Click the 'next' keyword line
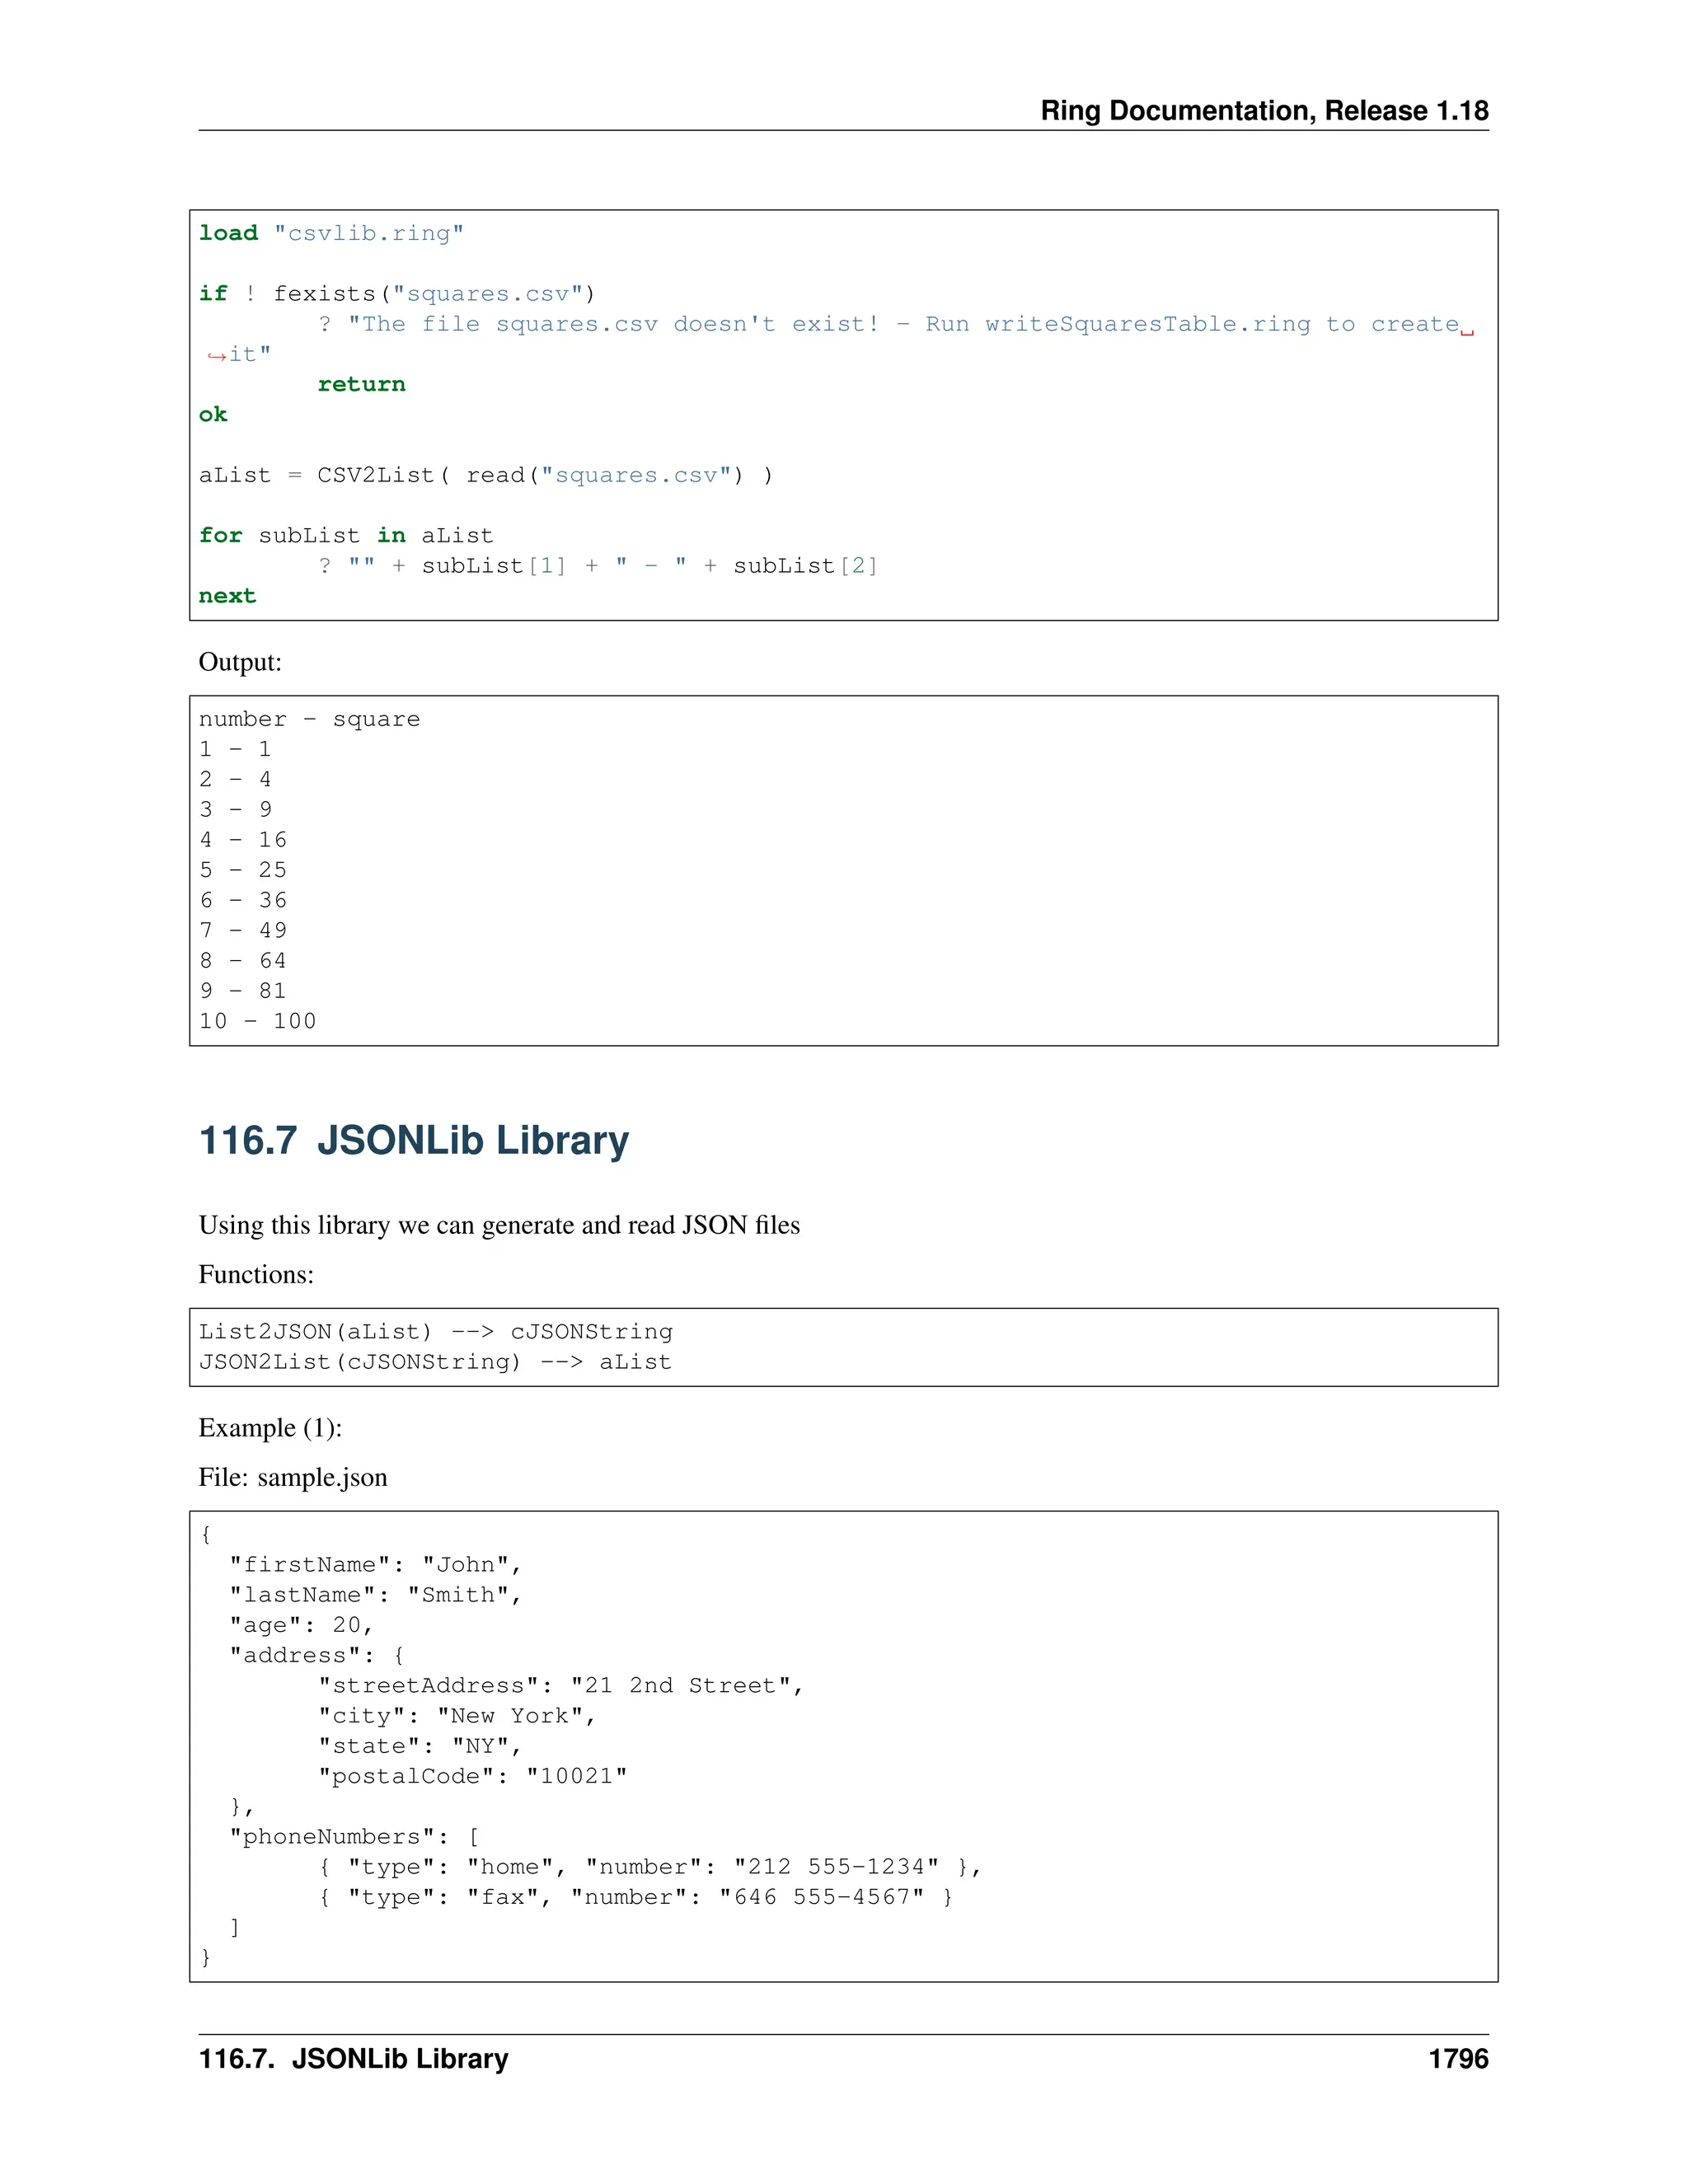 (x=227, y=596)
